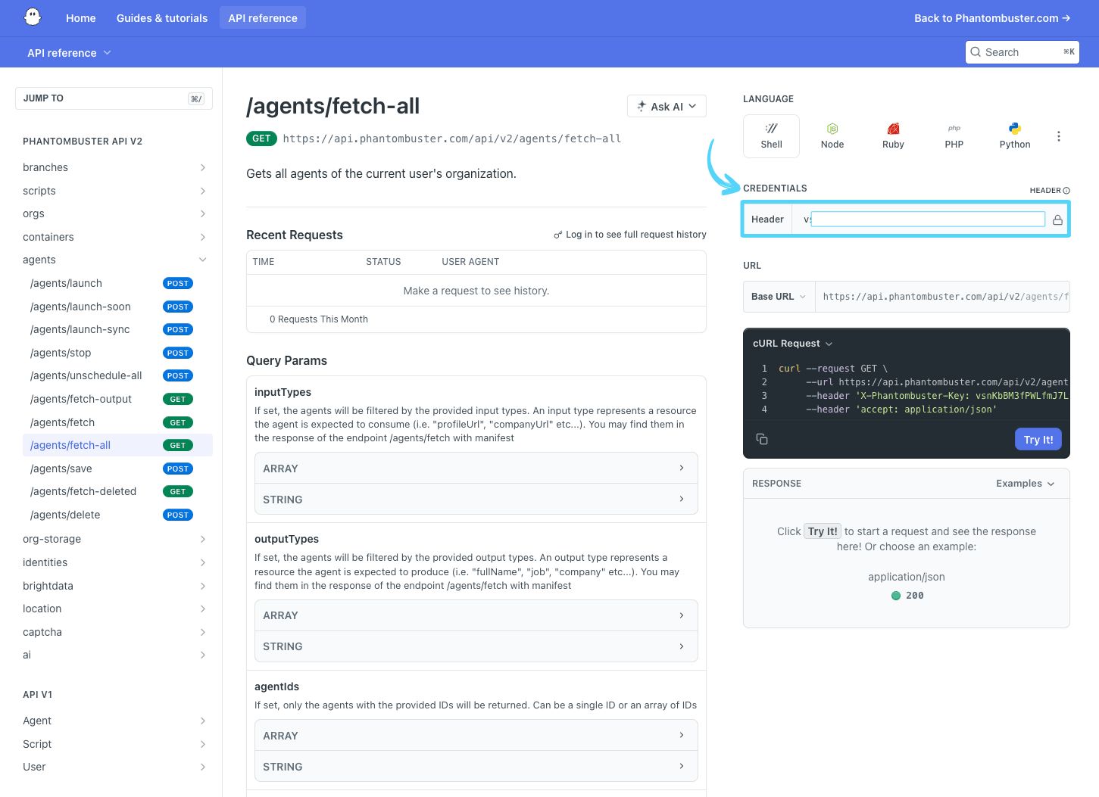
Task: Go to the Home tab
Action: point(81,18)
